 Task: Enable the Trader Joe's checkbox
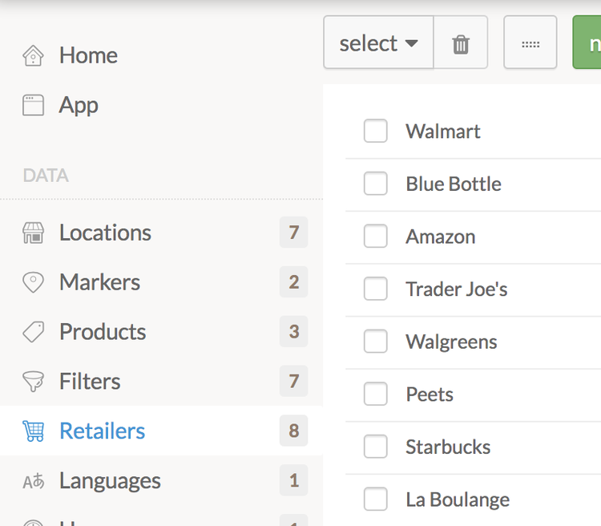click(x=375, y=289)
